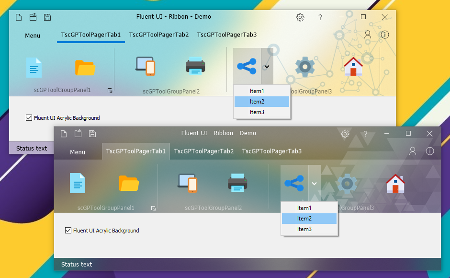This screenshot has width=450, height=278.
Task: Click the home icon in light window ribbon
Action: 353,67
